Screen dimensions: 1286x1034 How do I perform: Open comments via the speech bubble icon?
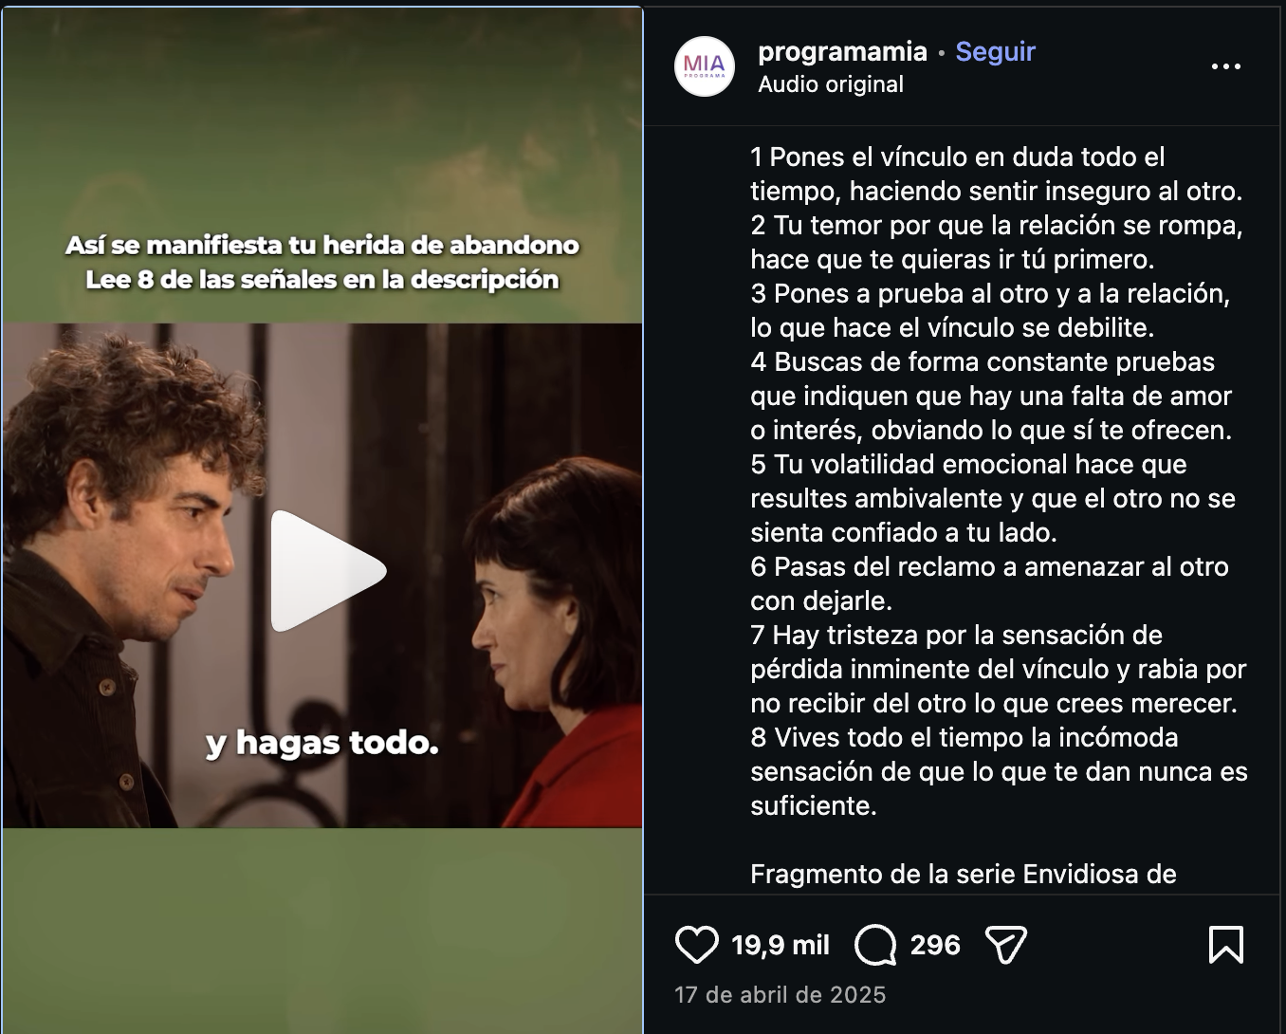coord(874,945)
